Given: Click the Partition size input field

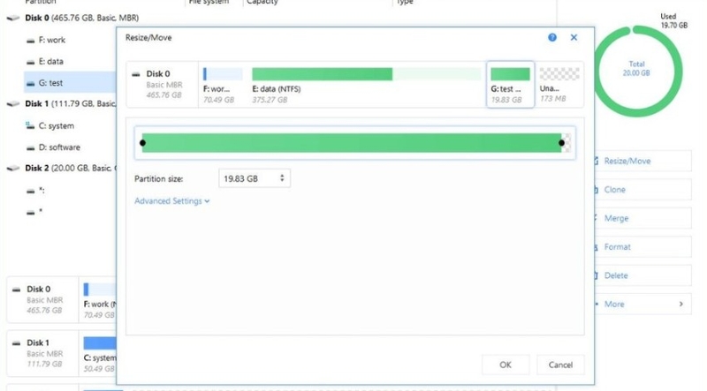Looking at the screenshot, I should click(255, 178).
